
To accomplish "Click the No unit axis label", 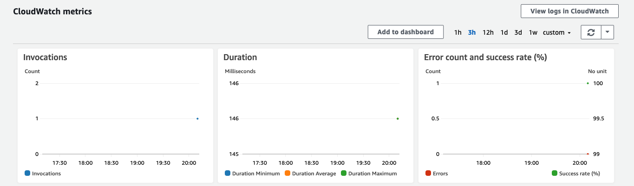I will tap(597, 71).
